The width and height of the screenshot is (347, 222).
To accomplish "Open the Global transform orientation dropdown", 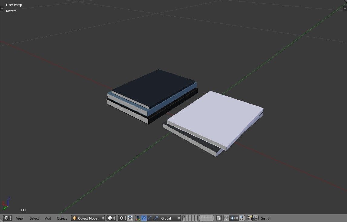I will (x=170, y=218).
